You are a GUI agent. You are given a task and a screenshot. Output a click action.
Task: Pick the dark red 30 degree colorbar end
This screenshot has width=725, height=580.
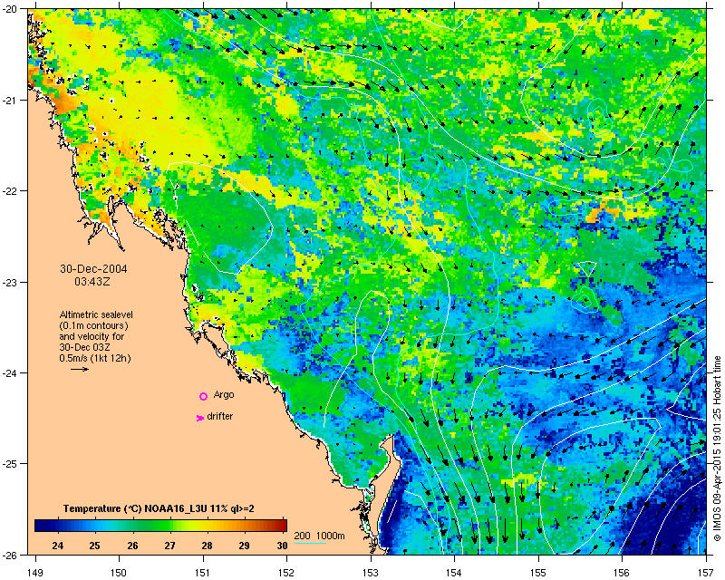(x=281, y=526)
